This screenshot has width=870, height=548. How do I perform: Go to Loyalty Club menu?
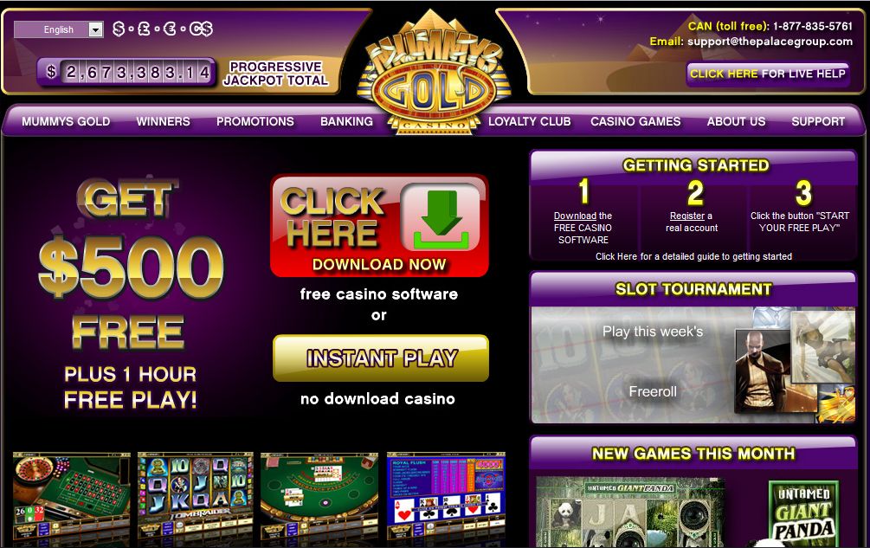click(529, 121)
